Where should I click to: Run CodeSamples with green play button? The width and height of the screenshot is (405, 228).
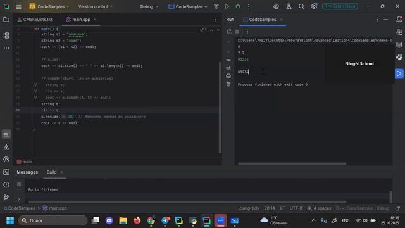(227, 6)
